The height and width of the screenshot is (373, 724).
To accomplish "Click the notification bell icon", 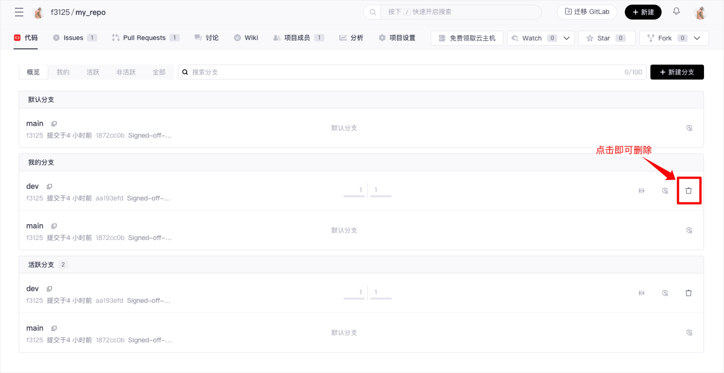I will pyautogui.click(x=677, y=12).
